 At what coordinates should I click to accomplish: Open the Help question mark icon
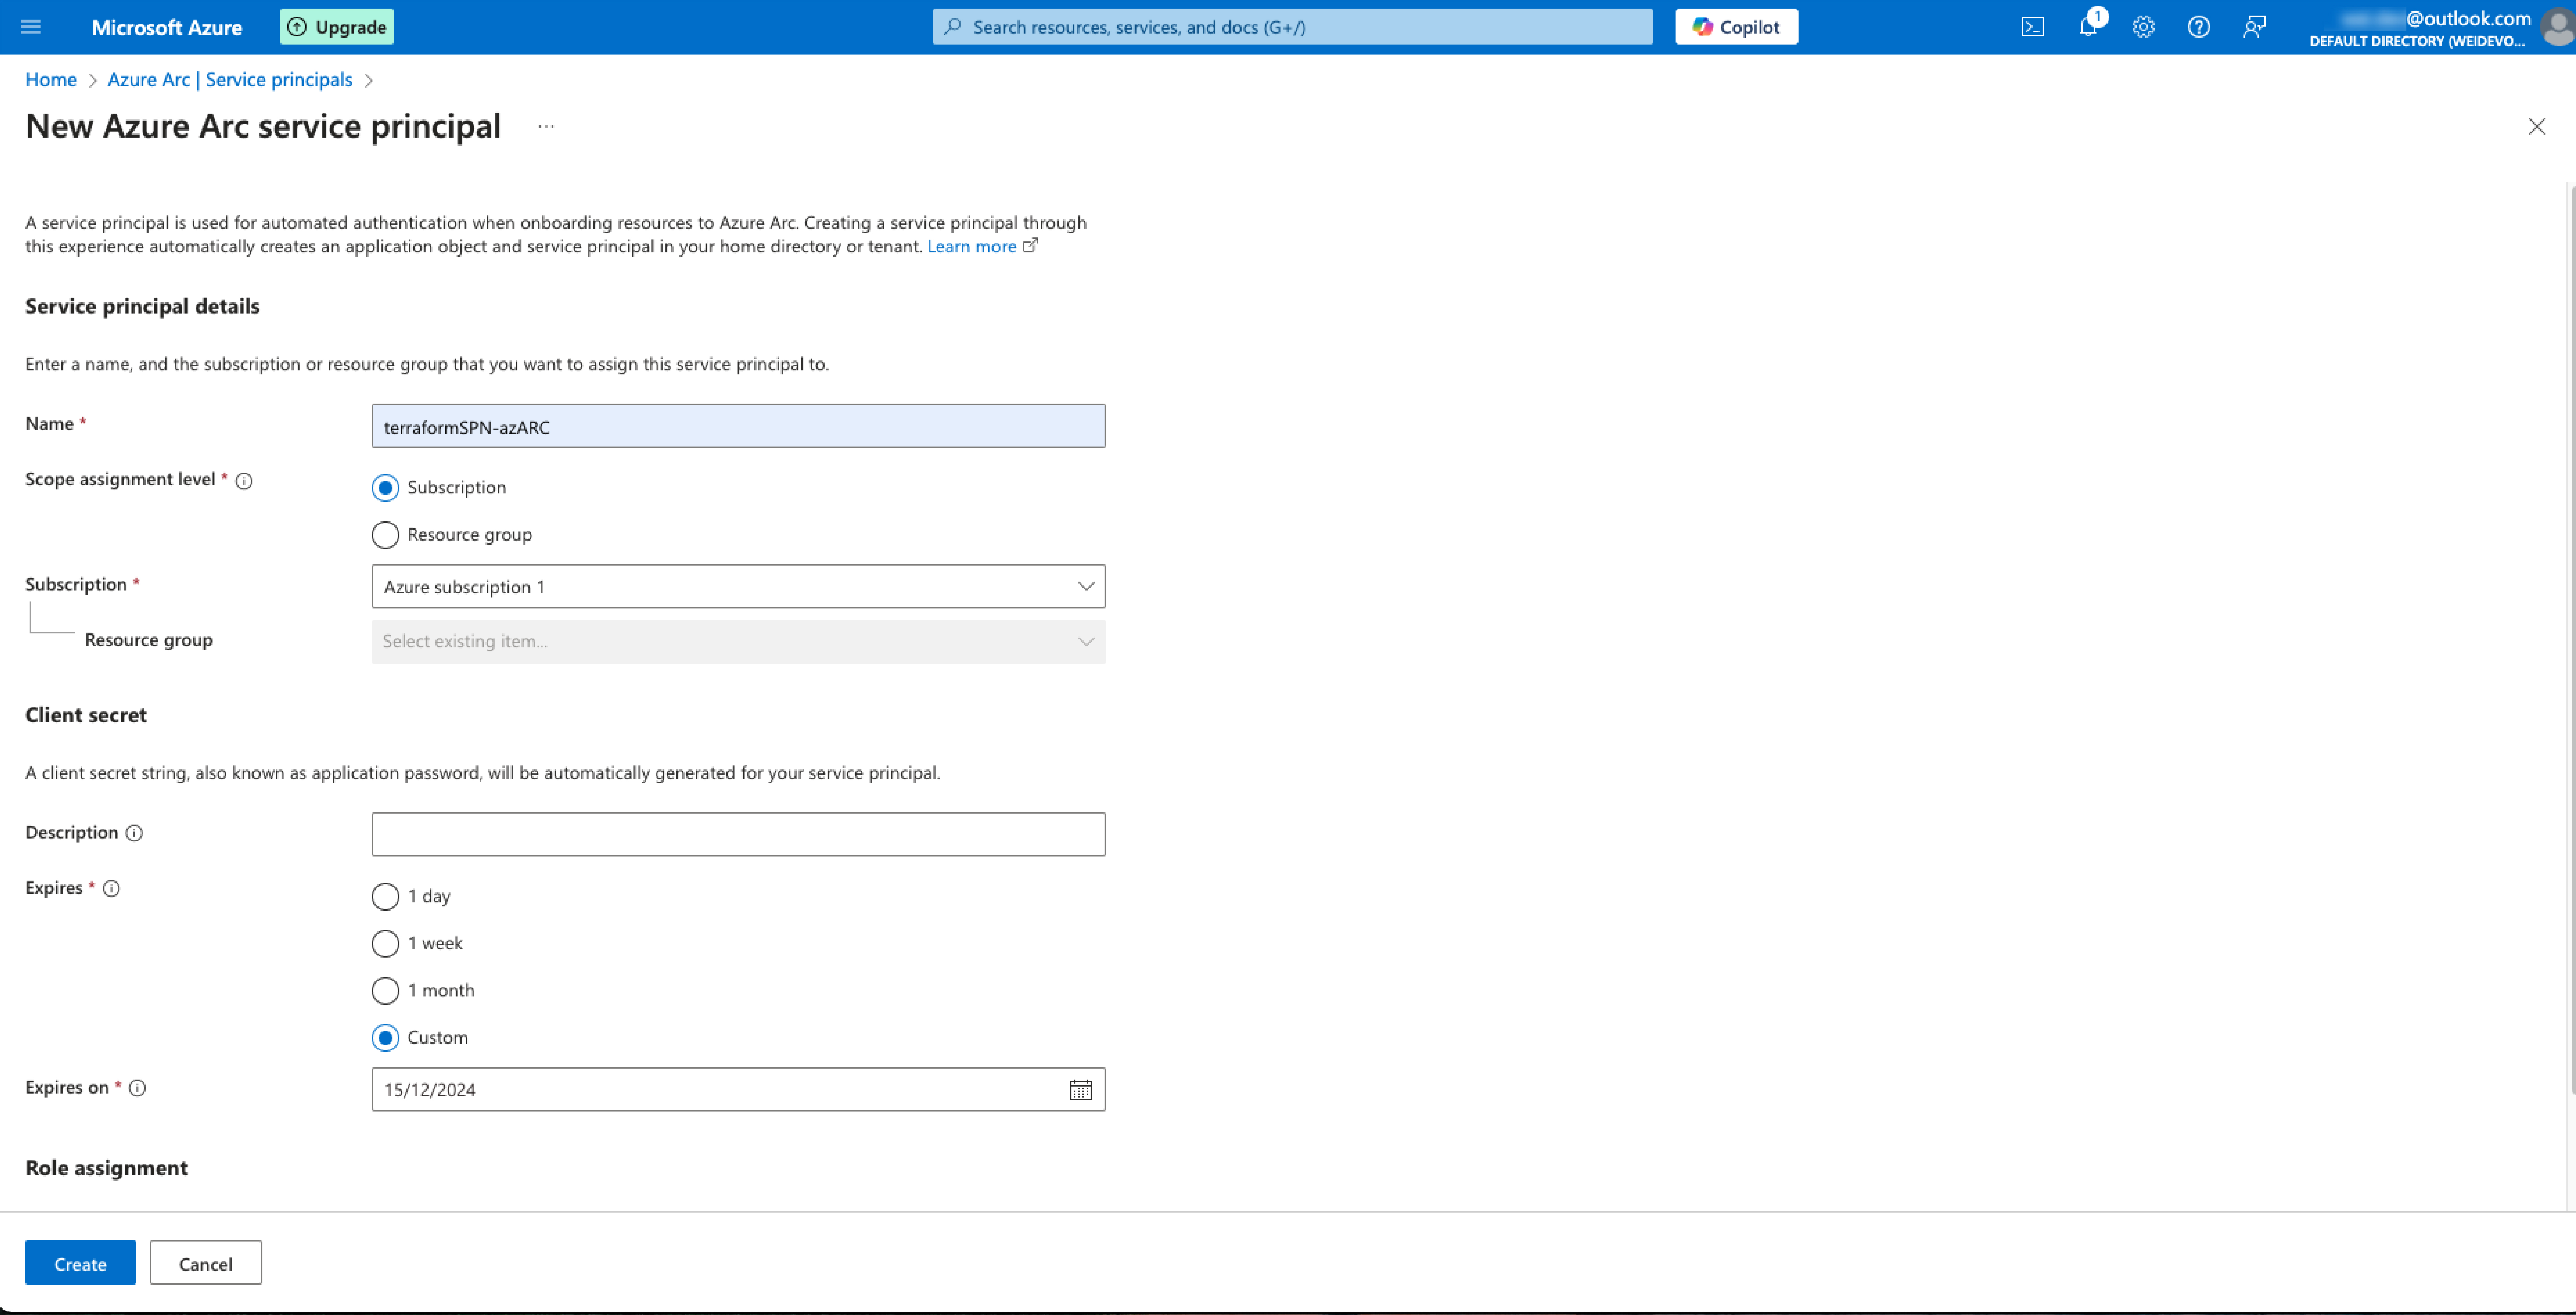pos(2198,27)
